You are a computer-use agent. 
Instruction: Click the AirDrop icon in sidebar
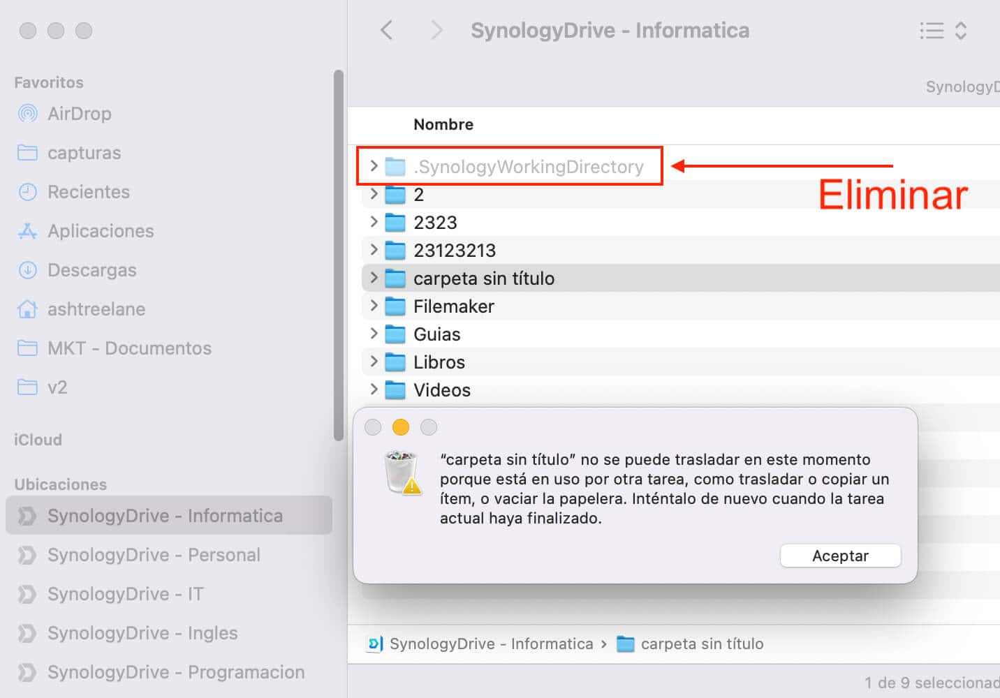(27, 114)
